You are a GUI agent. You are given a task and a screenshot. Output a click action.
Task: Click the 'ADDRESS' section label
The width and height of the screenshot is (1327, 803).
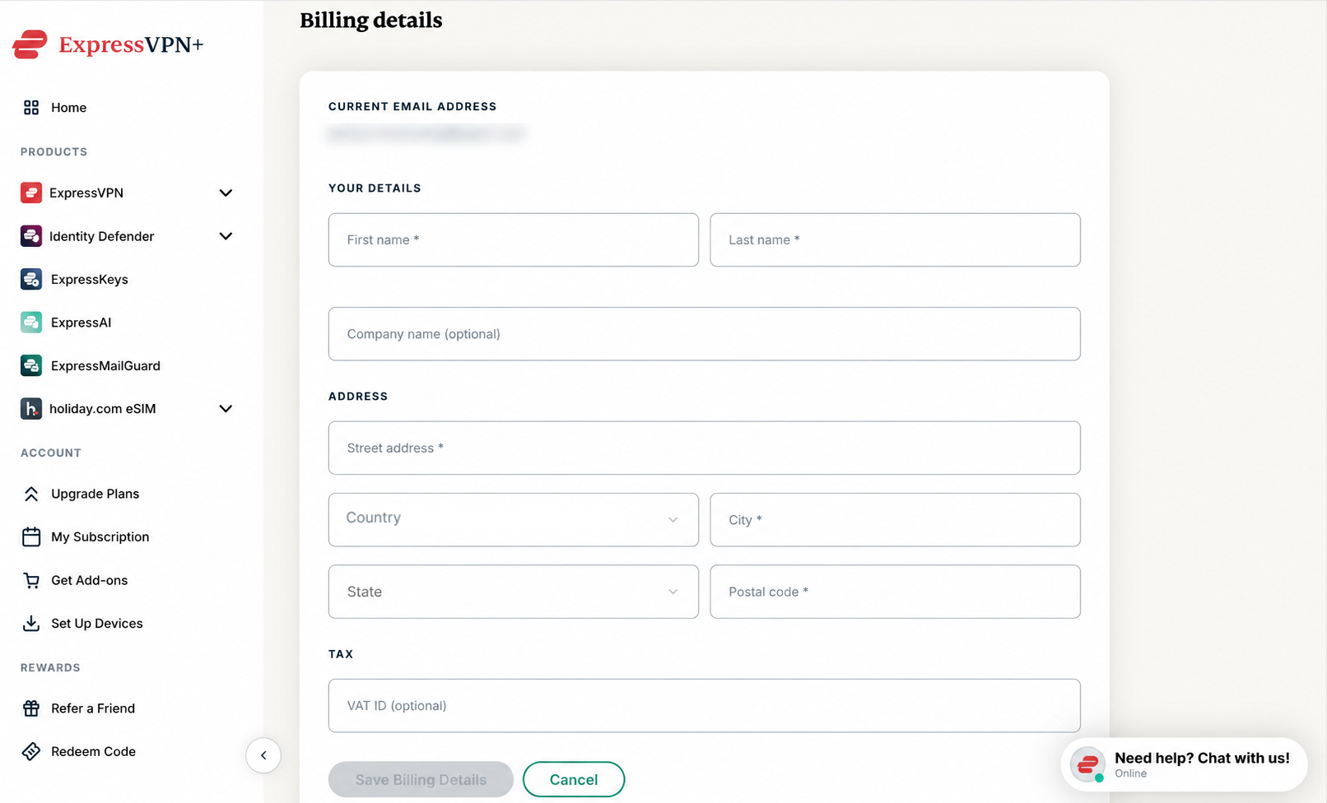[x=358, y=397]
